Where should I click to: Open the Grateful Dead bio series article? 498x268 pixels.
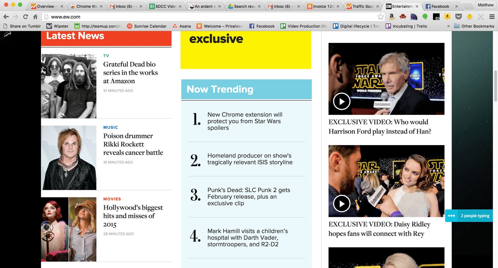pyautogui.click(x=130, y=72)
